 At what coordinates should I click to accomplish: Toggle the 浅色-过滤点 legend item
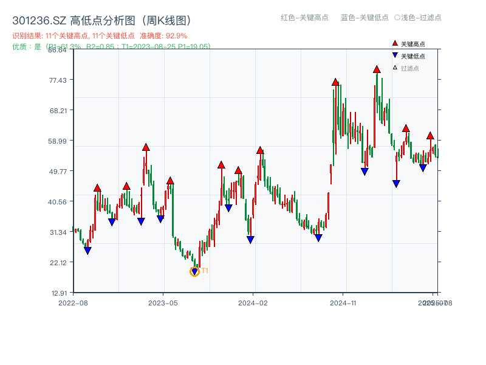point(419,18)
